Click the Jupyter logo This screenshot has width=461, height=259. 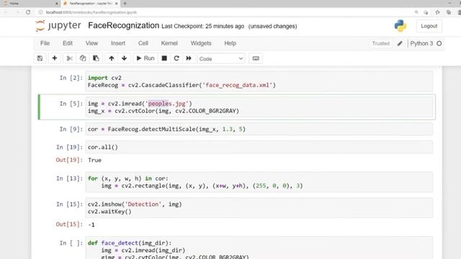click(x=58, y=26)
